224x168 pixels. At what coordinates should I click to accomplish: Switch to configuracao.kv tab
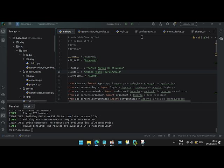pyautogui.click(x=146, y=31)
